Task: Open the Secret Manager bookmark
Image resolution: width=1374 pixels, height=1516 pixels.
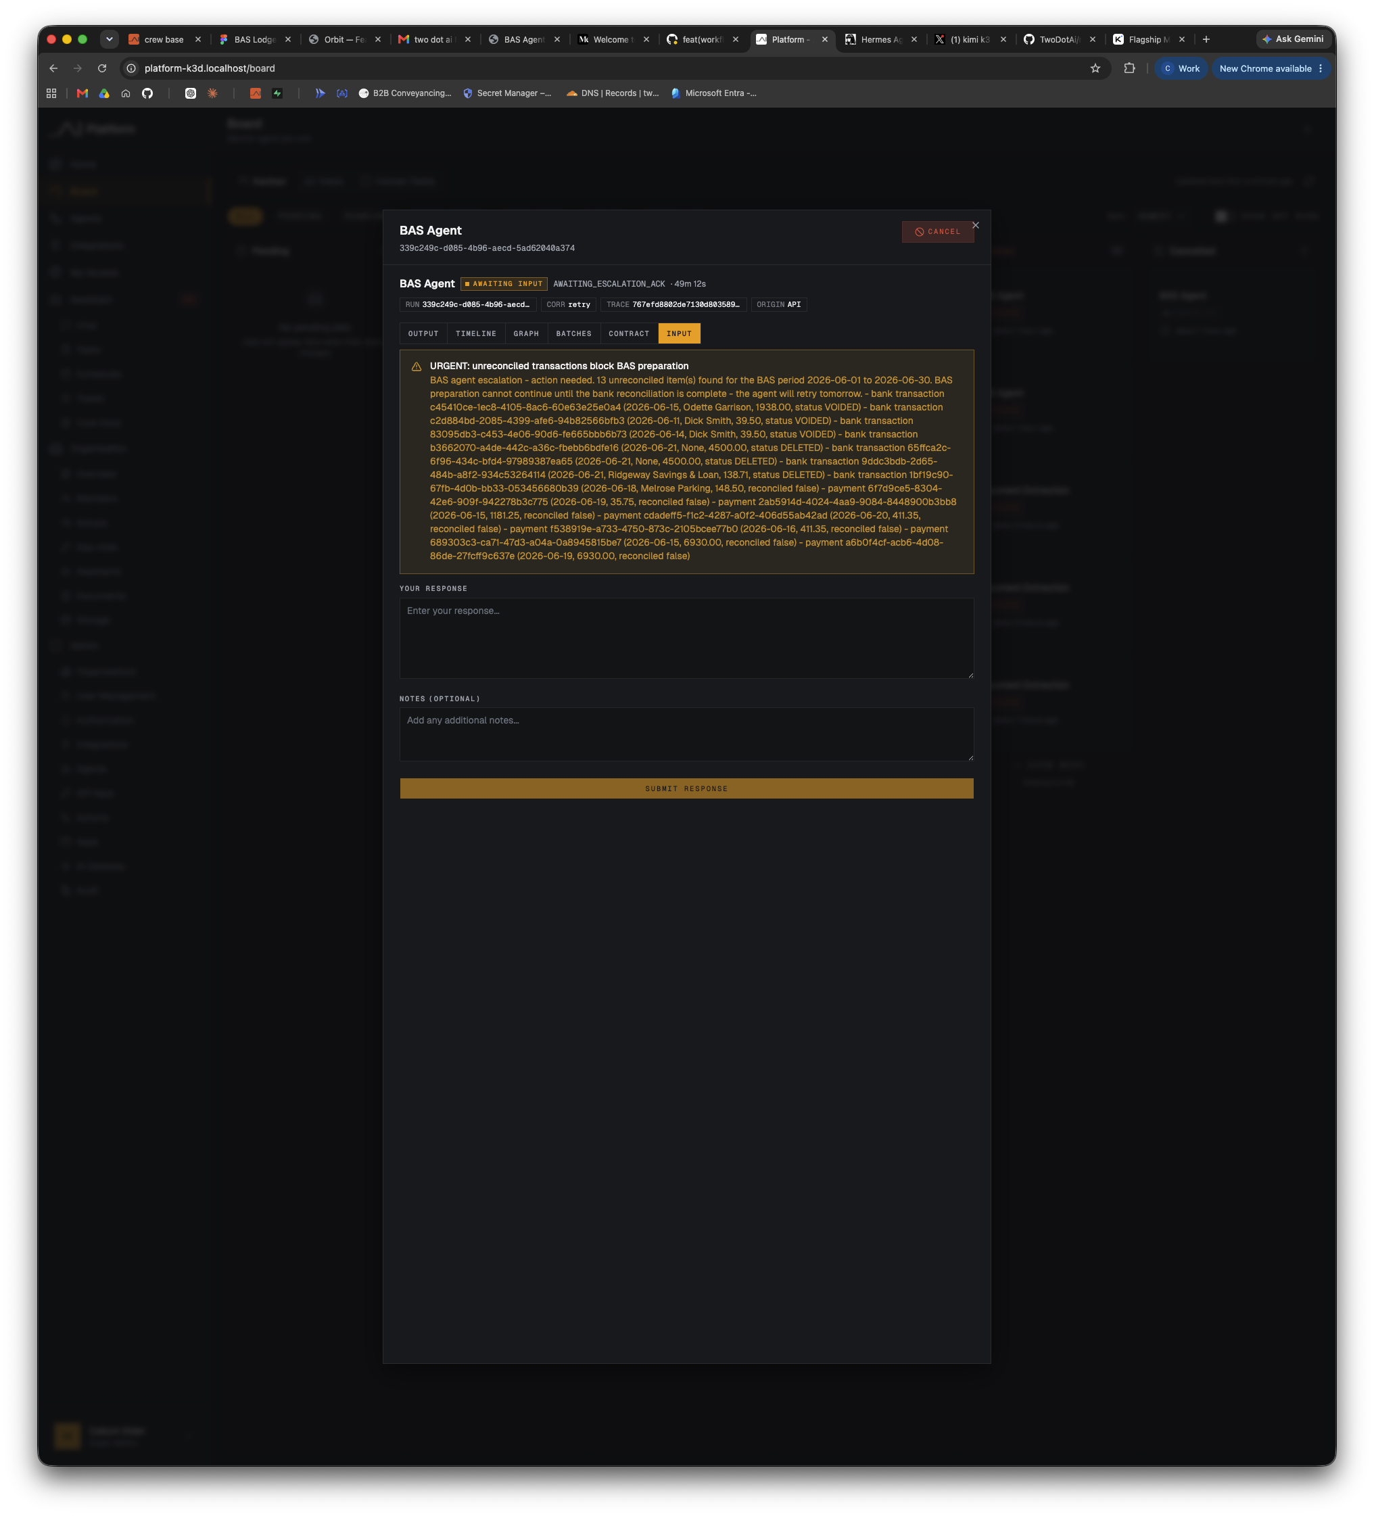Action: [x=508, y=93]
